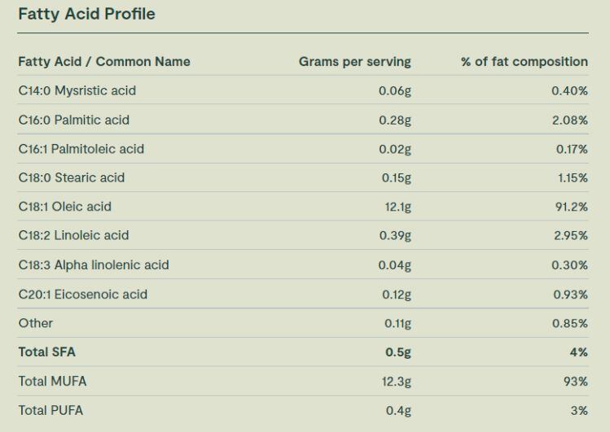610x432 pixels.
Task: Click the 12.3g Total MUFA value
Action: point(397,381)
